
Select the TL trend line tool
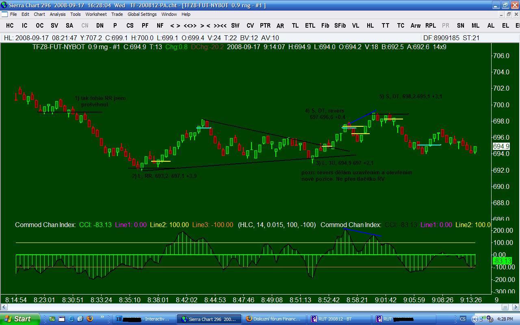tap(295, 25)
